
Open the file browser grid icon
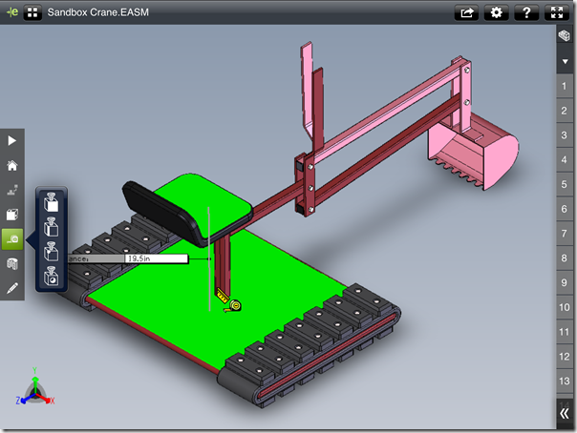click(32, 12)
